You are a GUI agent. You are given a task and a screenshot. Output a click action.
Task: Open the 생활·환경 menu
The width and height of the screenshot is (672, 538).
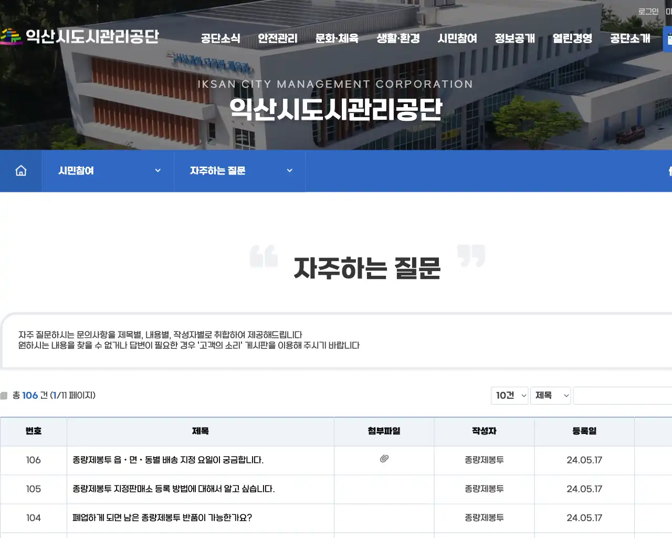pyautogui.click(x=397, y=38)
